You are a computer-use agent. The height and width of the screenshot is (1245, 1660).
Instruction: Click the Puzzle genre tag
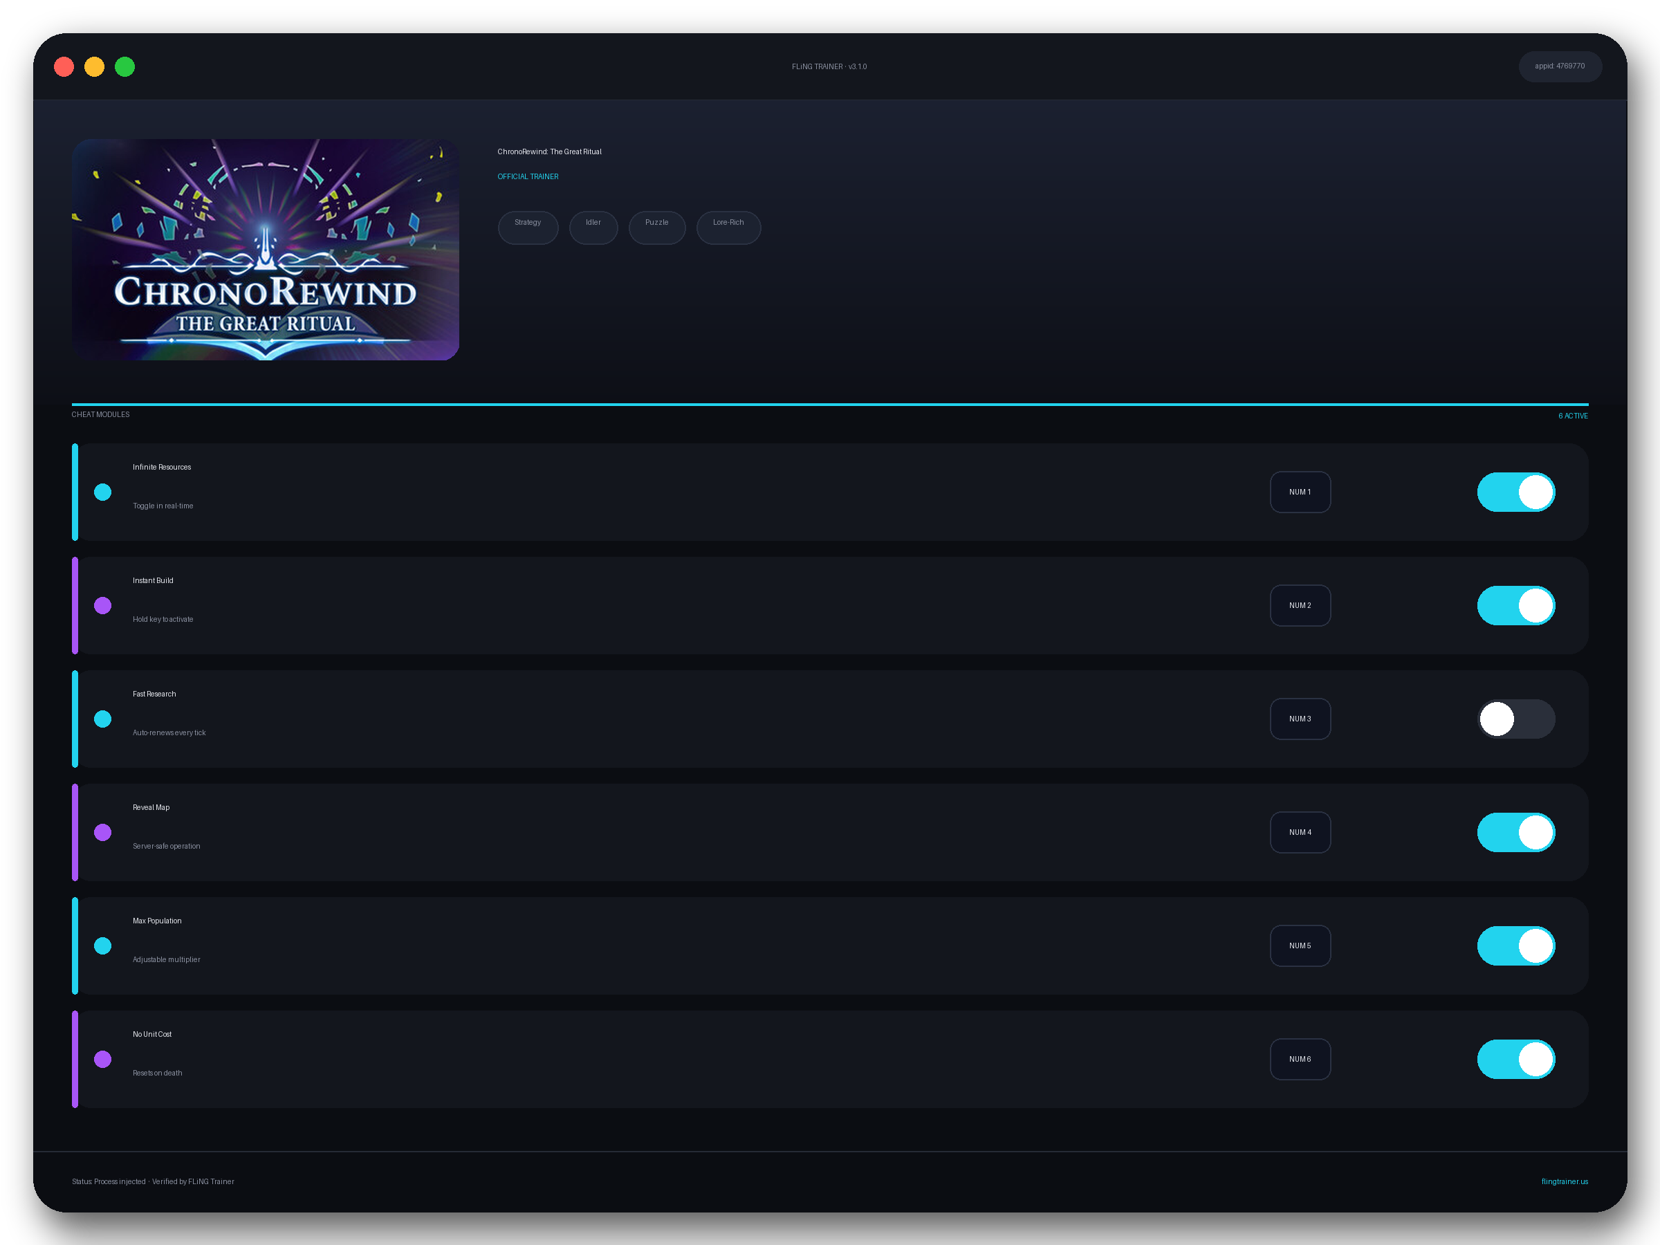click(656, 228)
